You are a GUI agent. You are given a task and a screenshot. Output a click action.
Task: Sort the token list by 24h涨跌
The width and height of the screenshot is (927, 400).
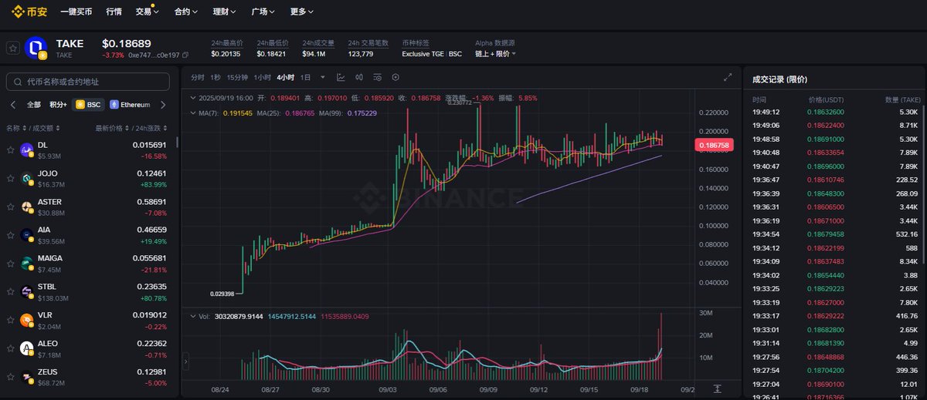pos(151,128)
